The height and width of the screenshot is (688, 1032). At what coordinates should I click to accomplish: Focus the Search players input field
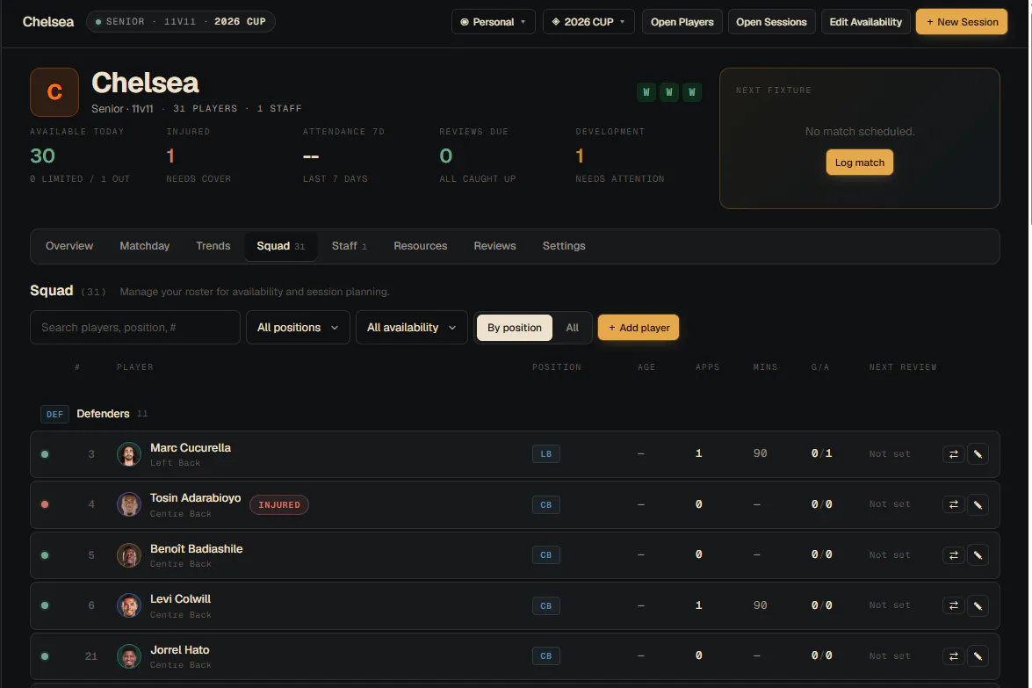point(135,327)
